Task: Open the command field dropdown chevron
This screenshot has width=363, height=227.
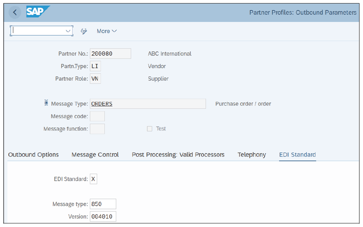Action: tap(68, 31)
